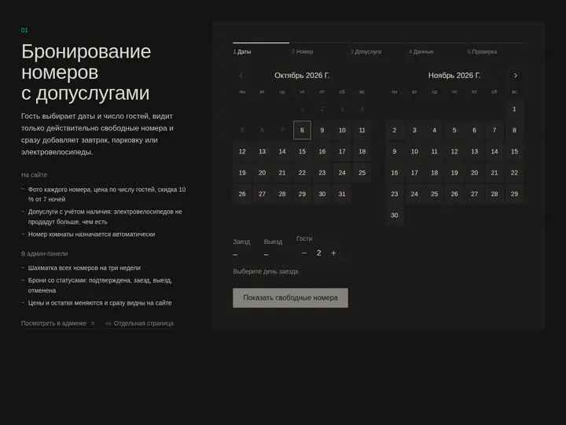This screenshot has height=425, width=566.
Task: Click the green '01' section number
Action: pyautogui.click(x=24, y=30)
